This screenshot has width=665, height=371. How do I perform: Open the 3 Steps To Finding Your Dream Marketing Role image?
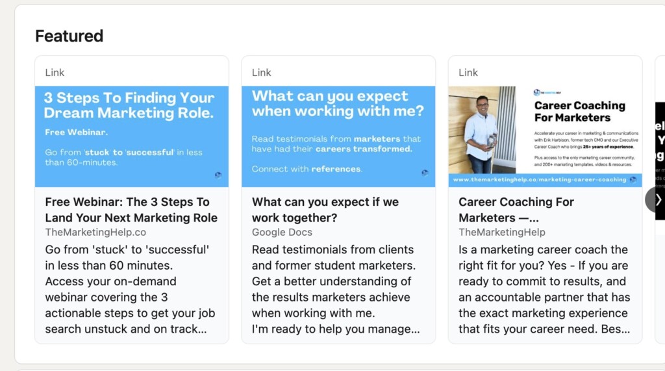[132, 136]
